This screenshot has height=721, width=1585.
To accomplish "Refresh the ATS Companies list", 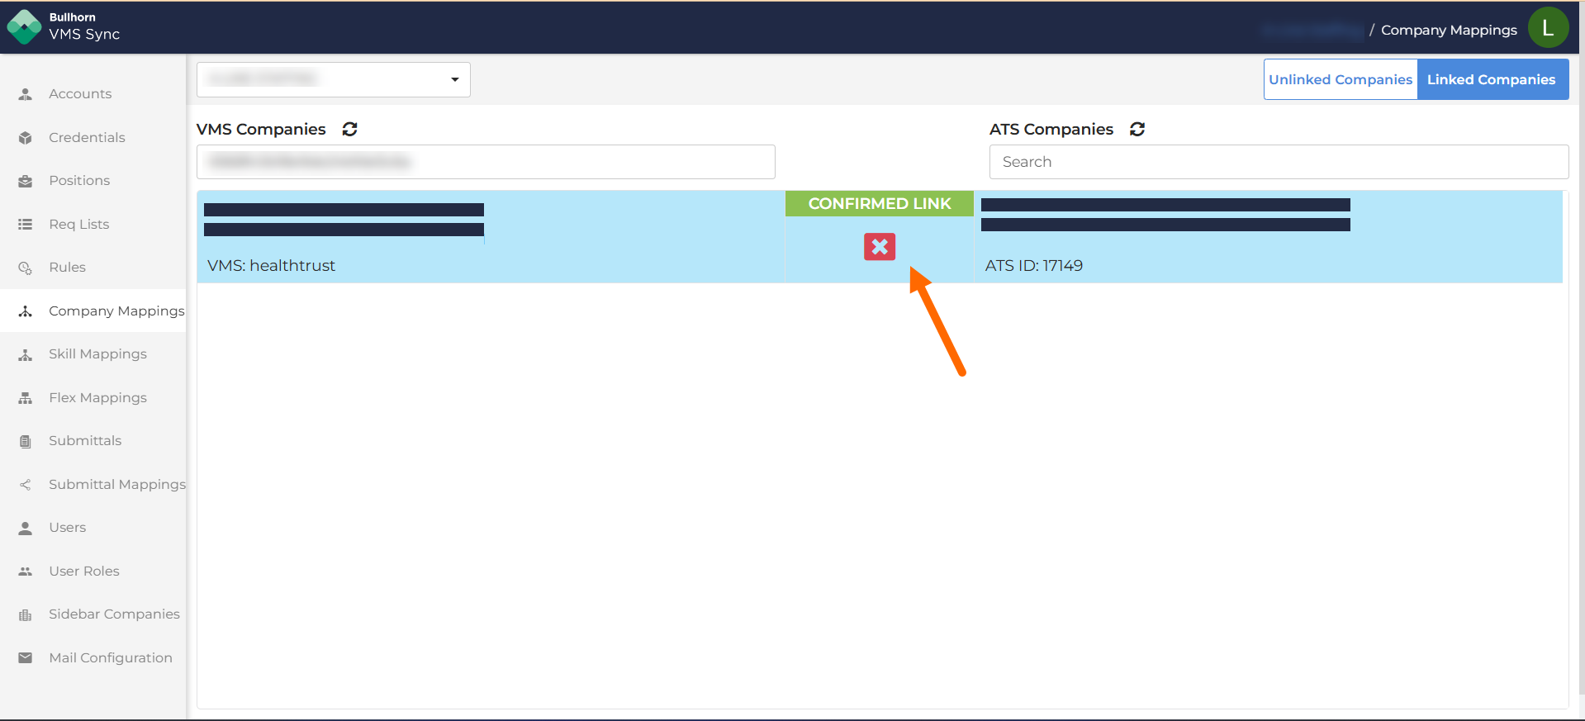I will (1137, 129).
